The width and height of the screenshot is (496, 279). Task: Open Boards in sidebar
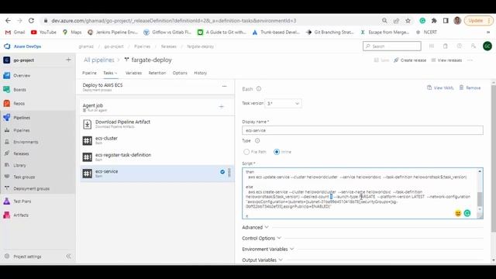19,90
